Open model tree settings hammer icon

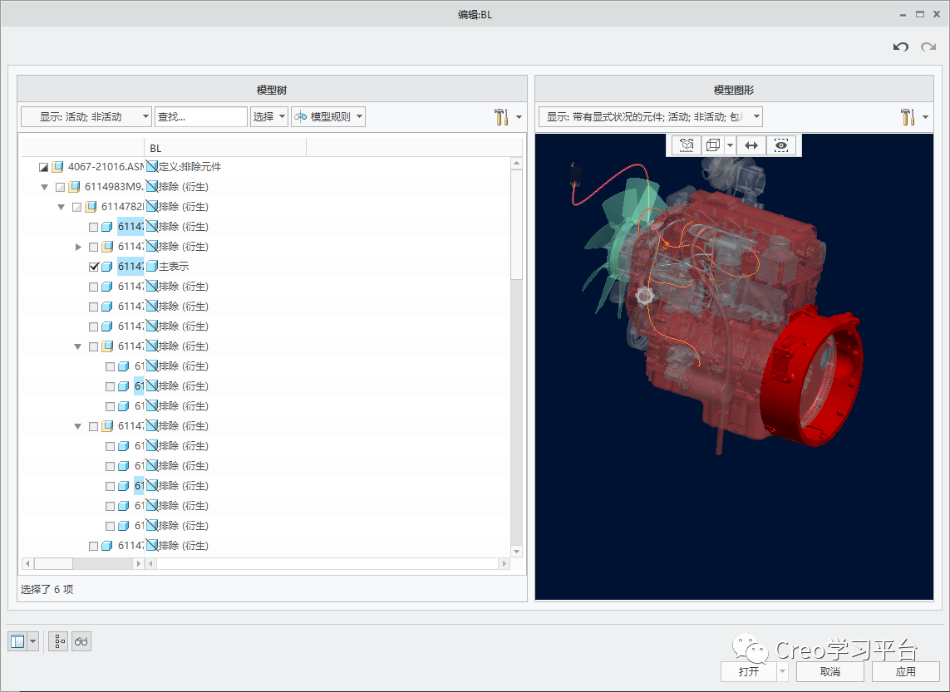click(x=501, y=117)
